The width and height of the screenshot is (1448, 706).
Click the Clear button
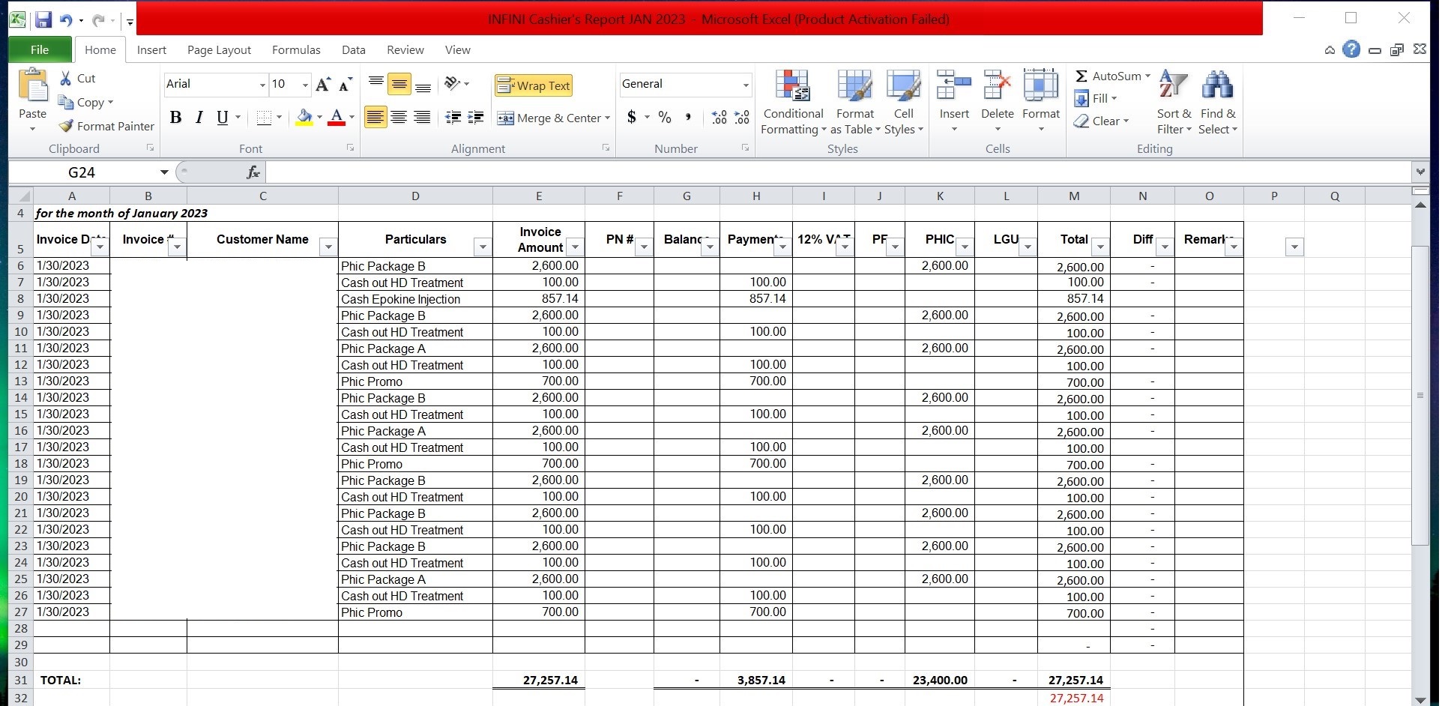click(x=1100, y=121)
